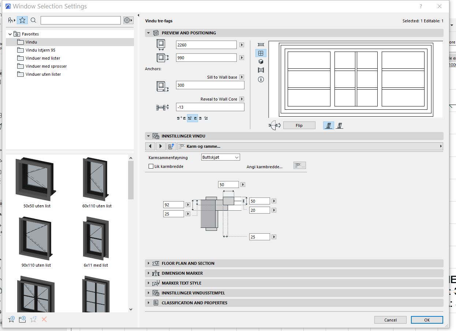Click the red delete favorite X icon

(44, 319)
